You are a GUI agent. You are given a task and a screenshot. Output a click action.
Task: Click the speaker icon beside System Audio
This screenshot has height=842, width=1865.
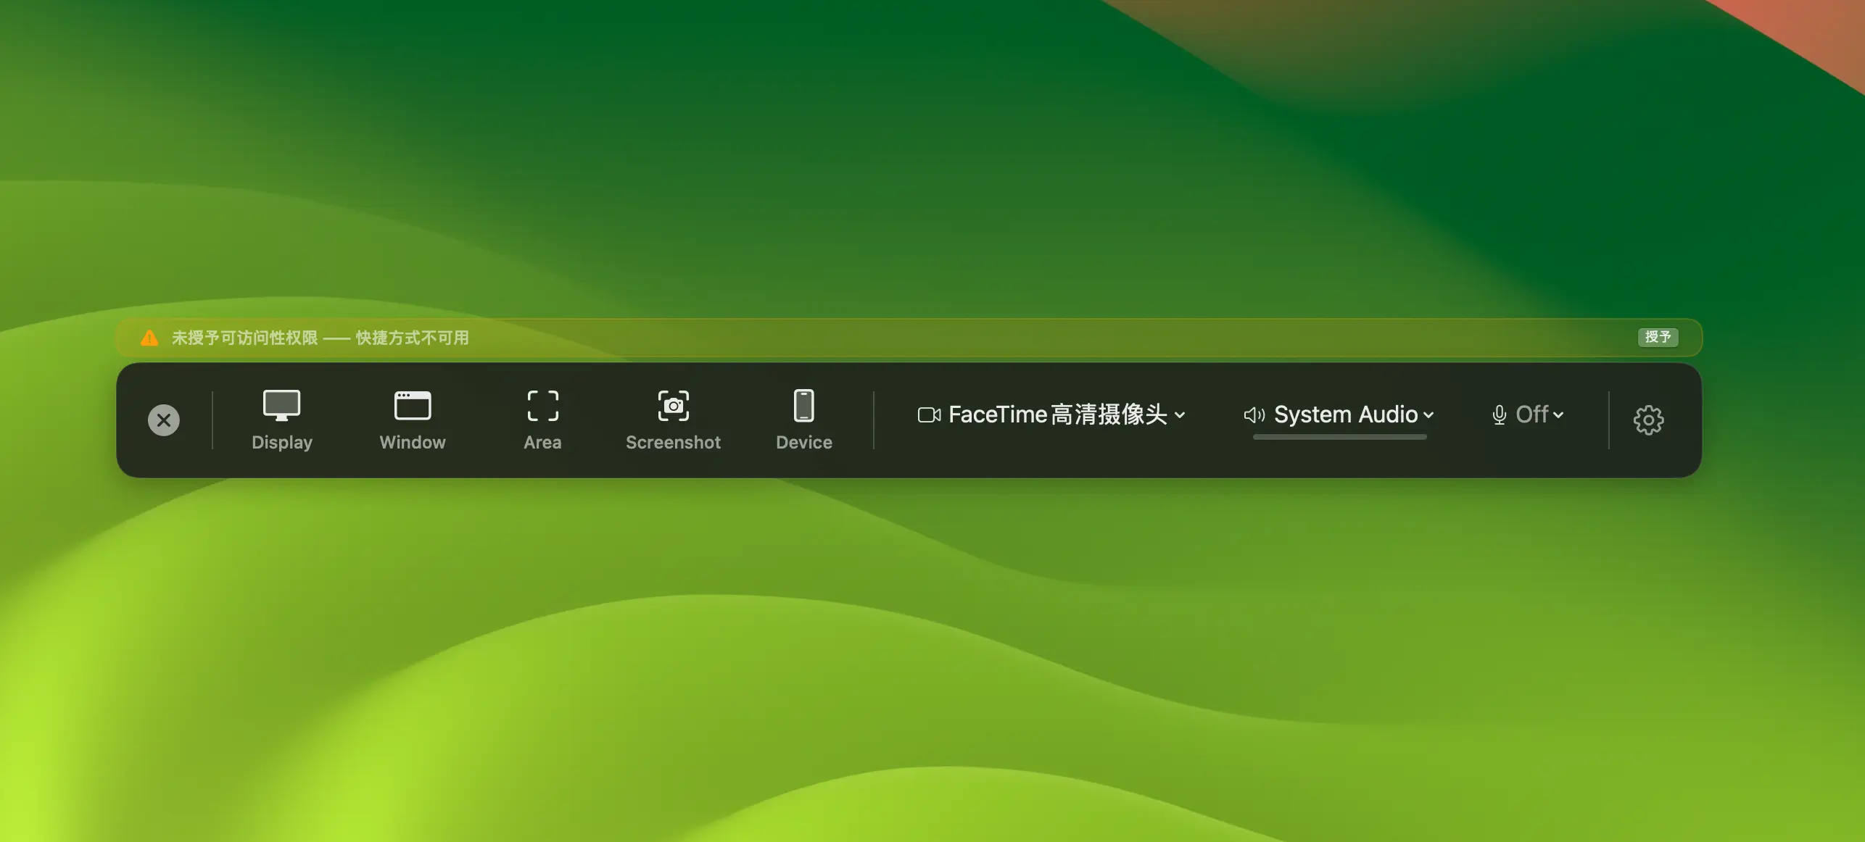tap(1254, 414)
